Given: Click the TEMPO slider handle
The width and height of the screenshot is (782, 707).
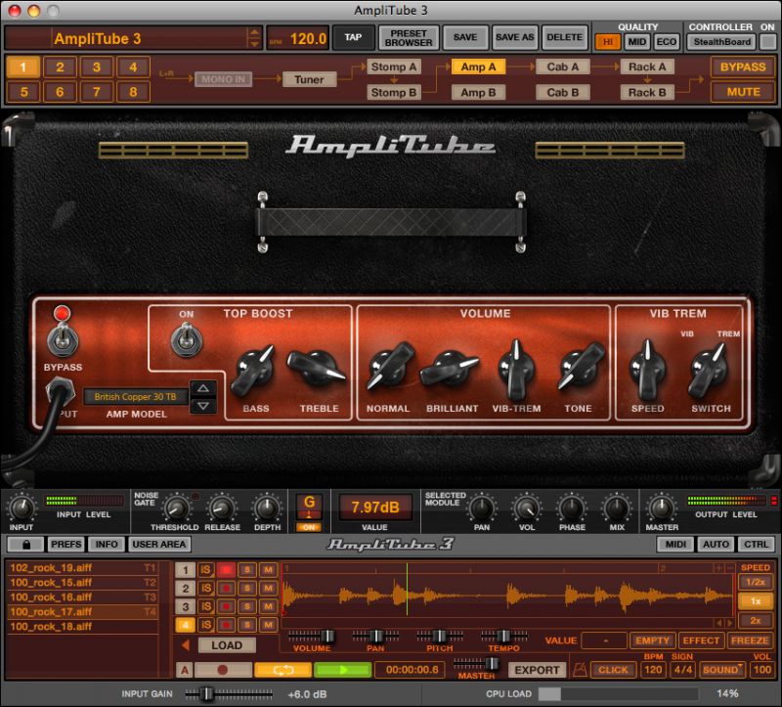Looking at the screenshot, I should tap(504, 637).
